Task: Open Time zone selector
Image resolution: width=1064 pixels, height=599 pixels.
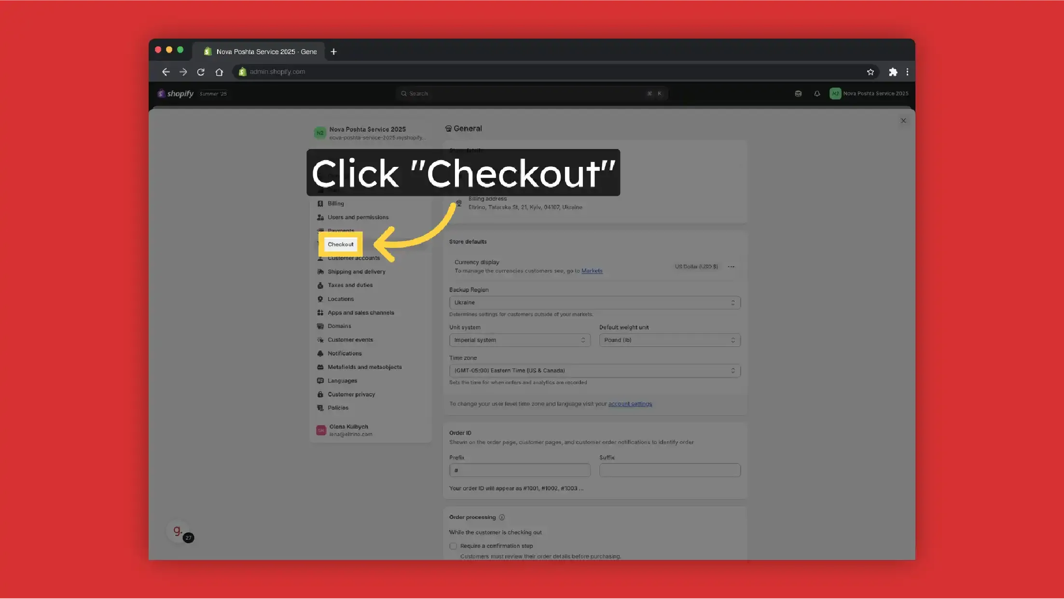Action: pyautogui.click(x=594, y=370)
